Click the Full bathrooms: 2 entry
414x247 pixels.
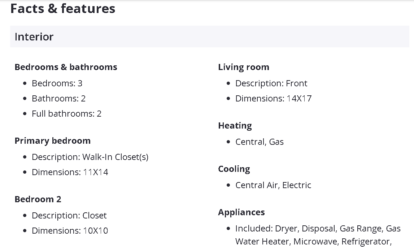[x=66, y=114]
